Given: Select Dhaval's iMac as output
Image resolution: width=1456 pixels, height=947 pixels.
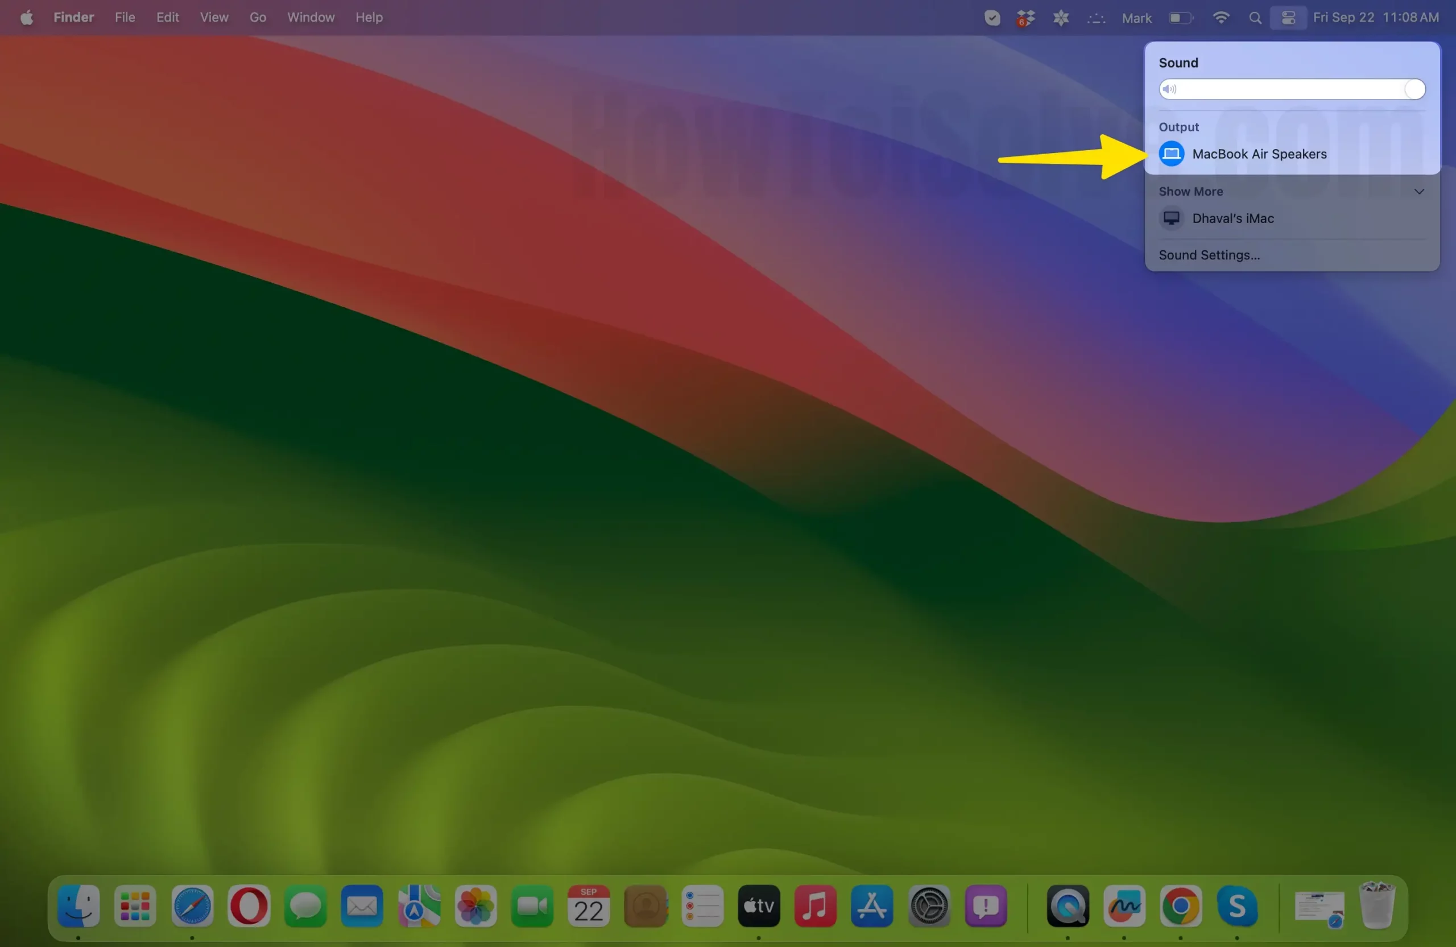Looking at the screenshot, I should tap(1292, 218).
